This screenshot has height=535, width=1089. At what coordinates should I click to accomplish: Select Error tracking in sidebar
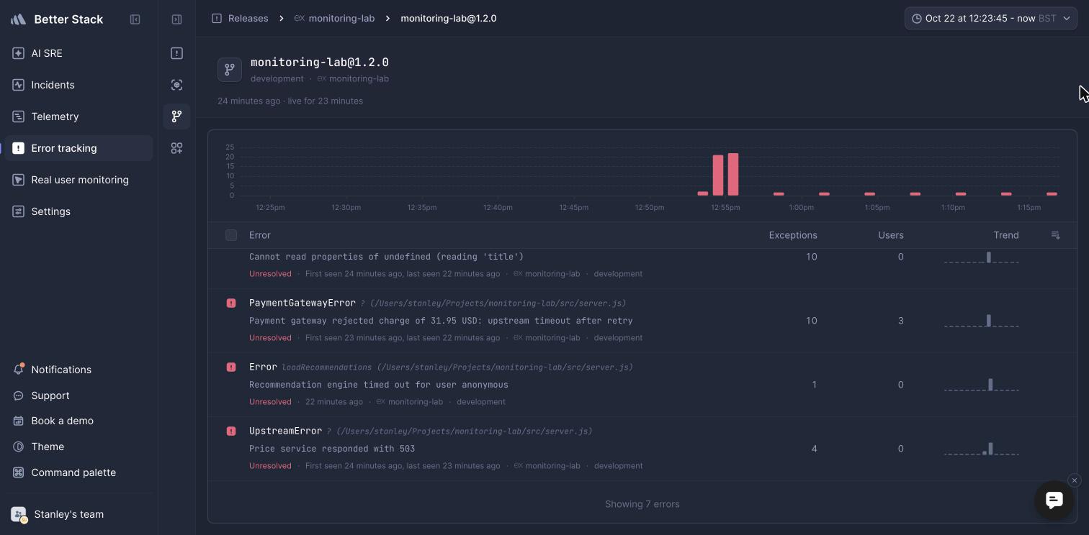pyautogui.click(x=78, y=148)
